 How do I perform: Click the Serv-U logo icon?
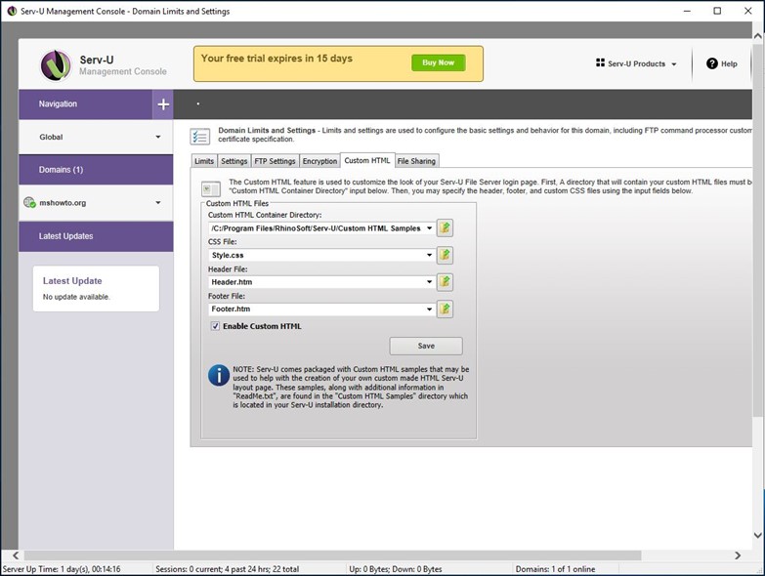(x=56, y=65)
